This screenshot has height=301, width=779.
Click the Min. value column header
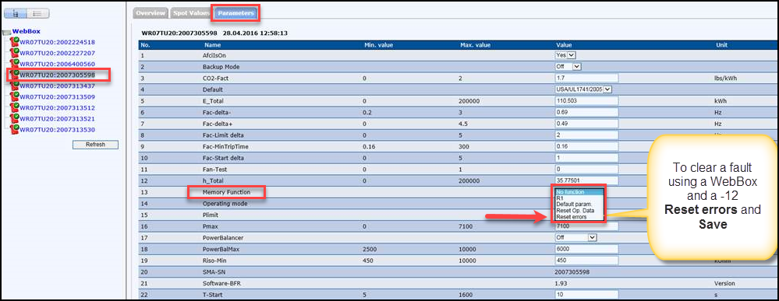click(378, 44)
